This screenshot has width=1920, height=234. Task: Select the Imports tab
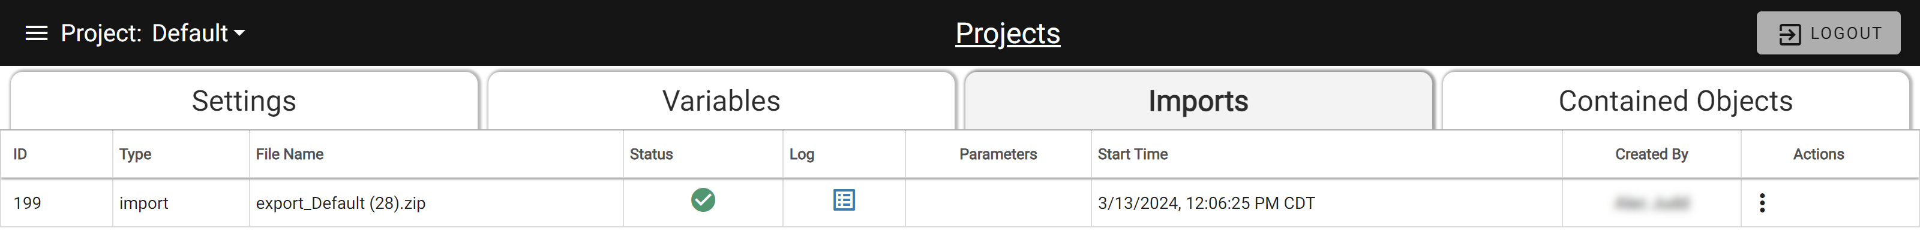click(1199, 101)
